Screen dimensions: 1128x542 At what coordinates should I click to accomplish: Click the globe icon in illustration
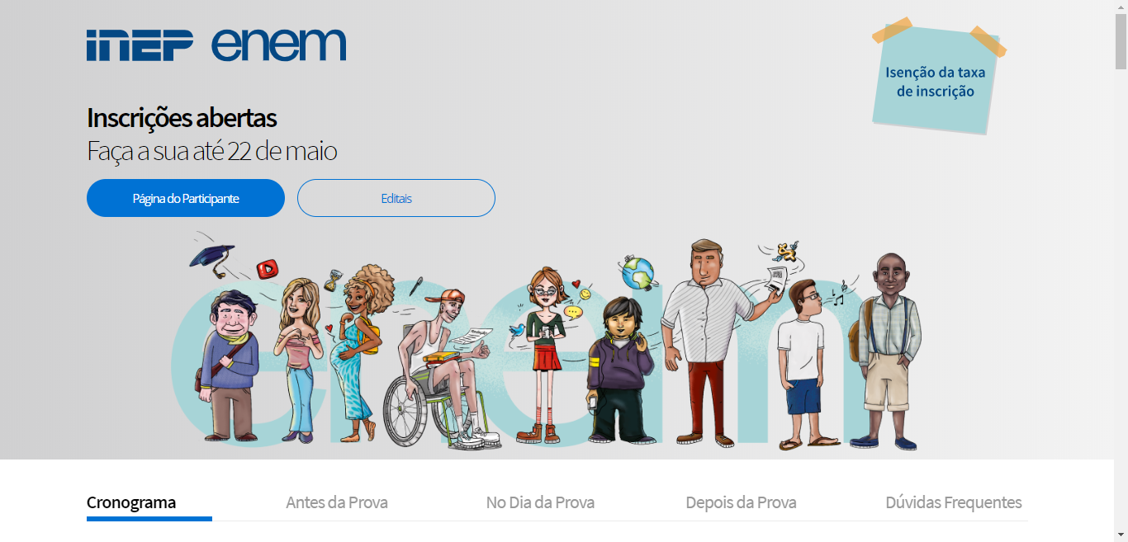(637, 273)
